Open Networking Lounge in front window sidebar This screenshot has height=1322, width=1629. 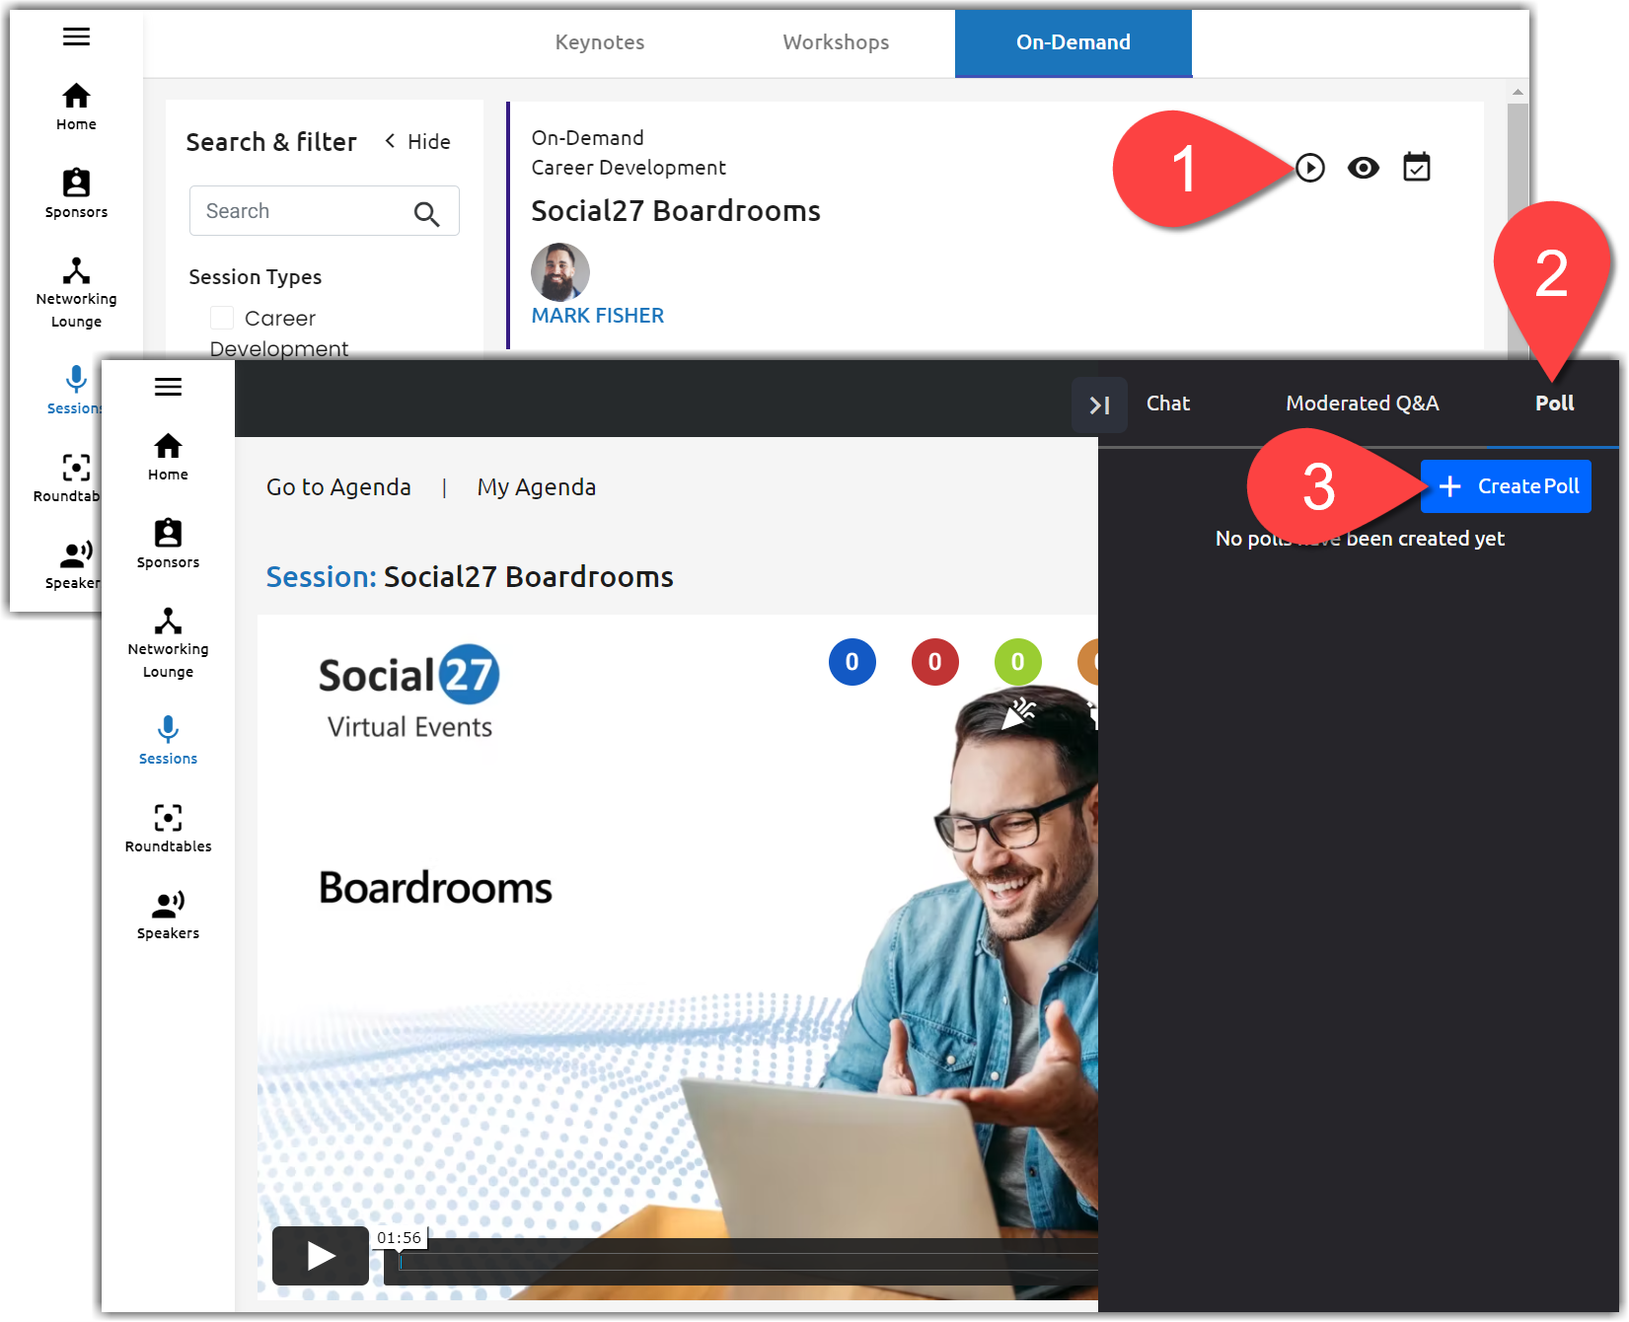(168, 643)
